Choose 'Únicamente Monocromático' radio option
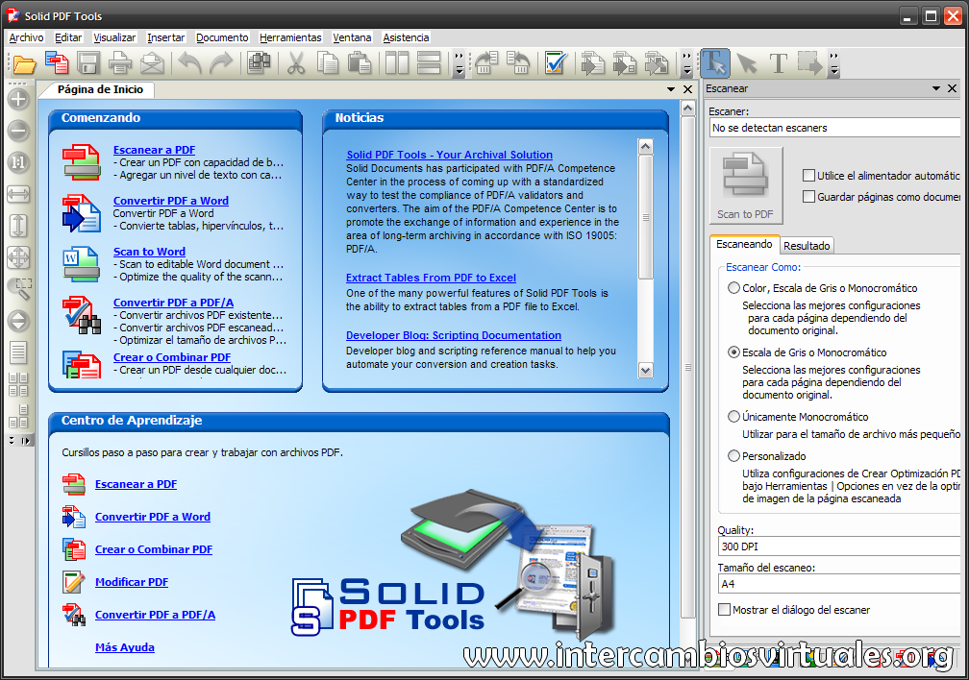The width and height of the screenshot is (969, 680). point(733,416)
